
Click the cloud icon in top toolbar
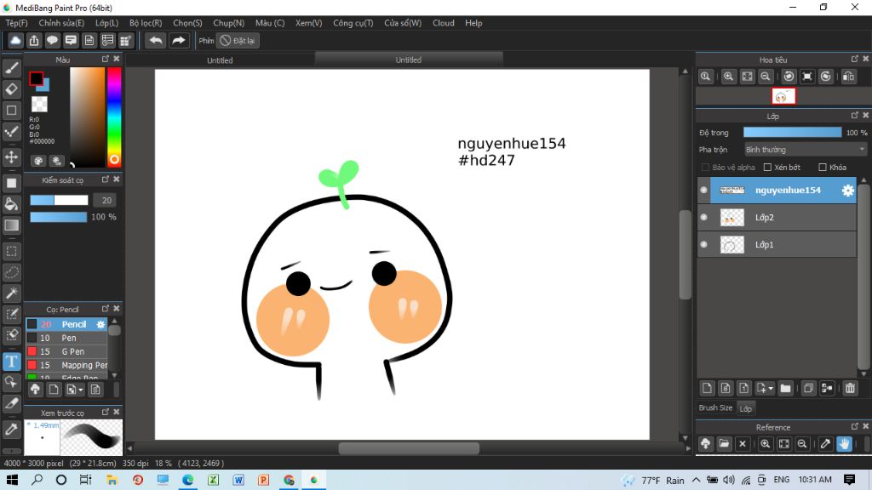[15, 41]
